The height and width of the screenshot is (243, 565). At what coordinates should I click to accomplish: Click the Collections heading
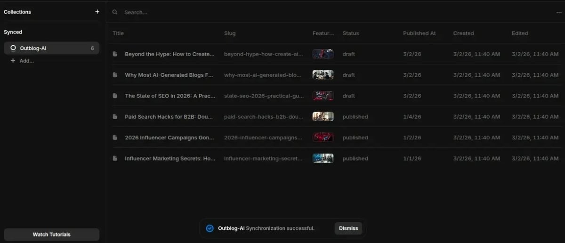(x=17, y=12)
